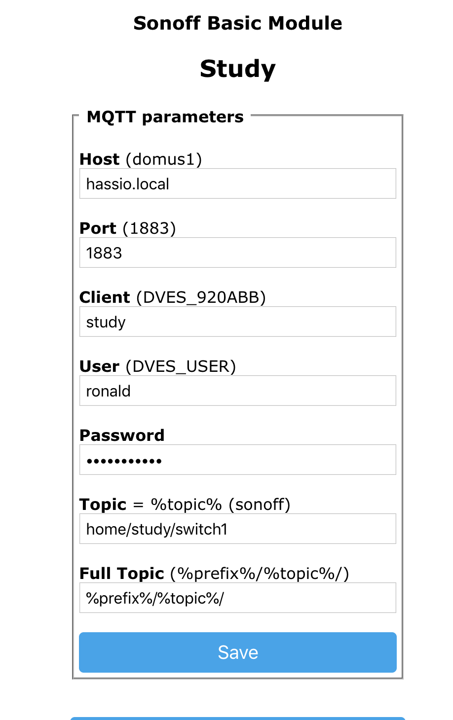
Task: Click the Sonoff Basic Module heading
Action: point(237,23)
